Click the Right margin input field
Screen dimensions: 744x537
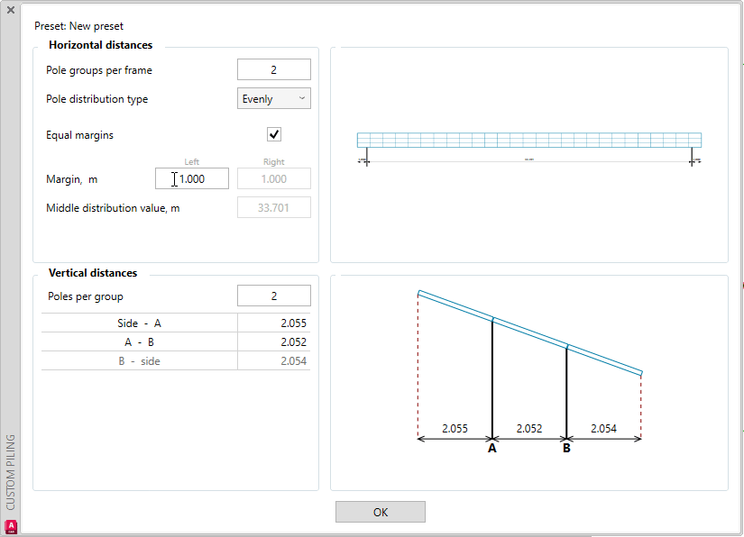coord(274,178)
